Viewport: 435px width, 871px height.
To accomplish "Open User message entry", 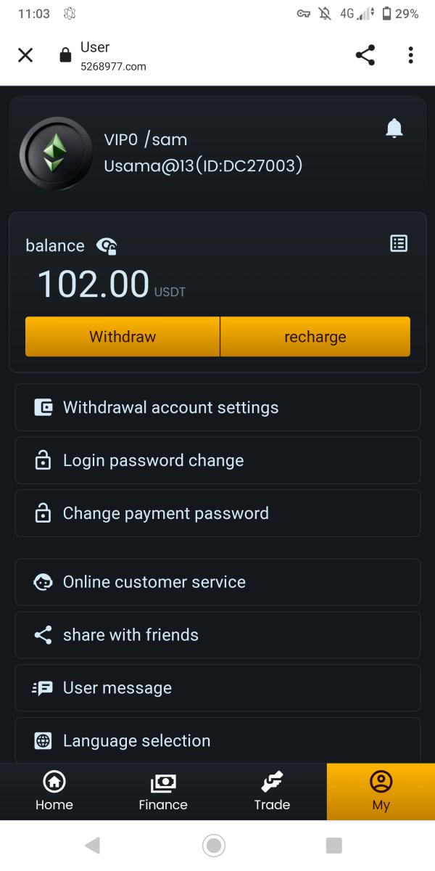I will [x=217, y=687].
